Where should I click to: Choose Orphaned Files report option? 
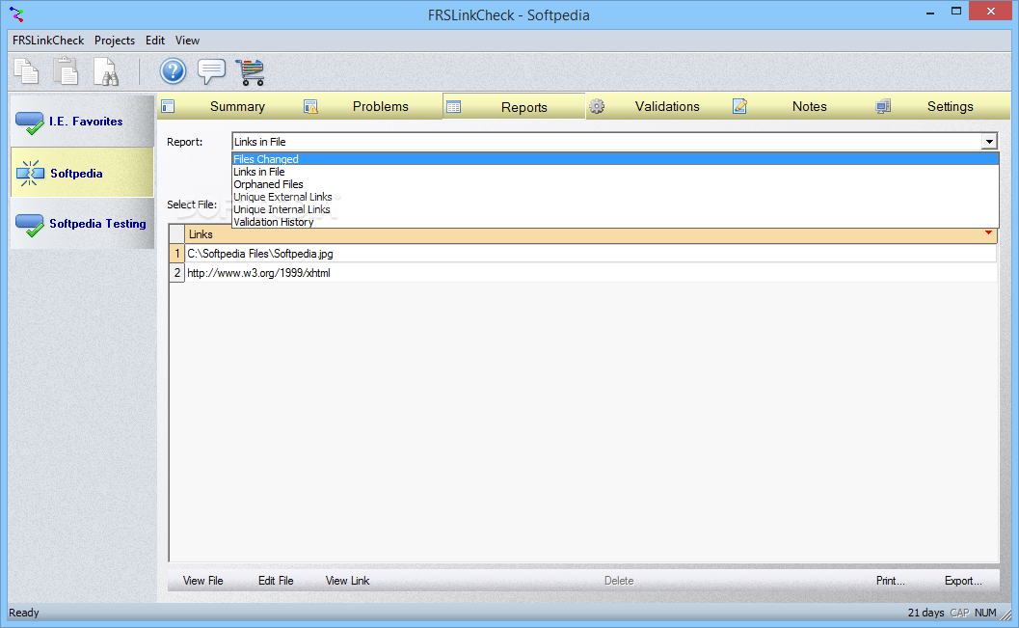(615, 184)
